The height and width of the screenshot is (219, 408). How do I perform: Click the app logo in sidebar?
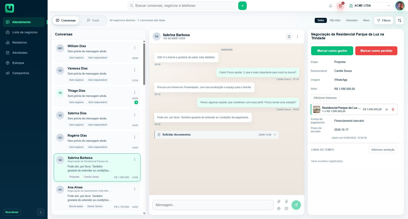pyautogui.click(x=9, y=8)
